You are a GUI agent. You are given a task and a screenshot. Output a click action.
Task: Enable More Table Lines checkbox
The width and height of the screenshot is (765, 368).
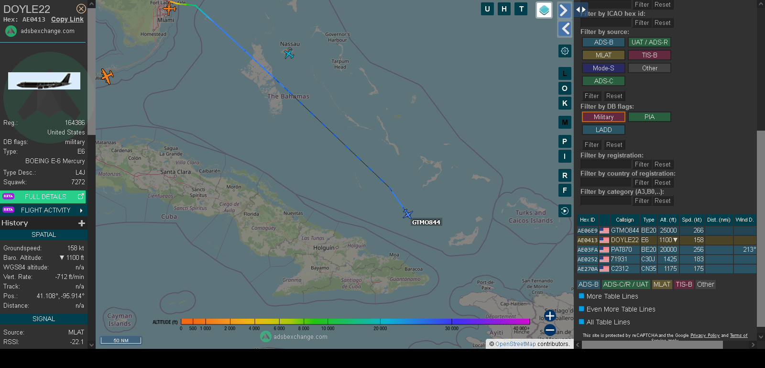(581, 296)
